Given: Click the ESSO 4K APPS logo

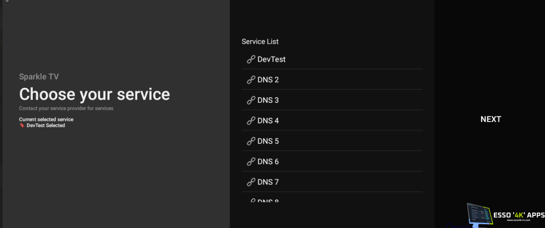Looking at the screenshot, I should 506,215.
